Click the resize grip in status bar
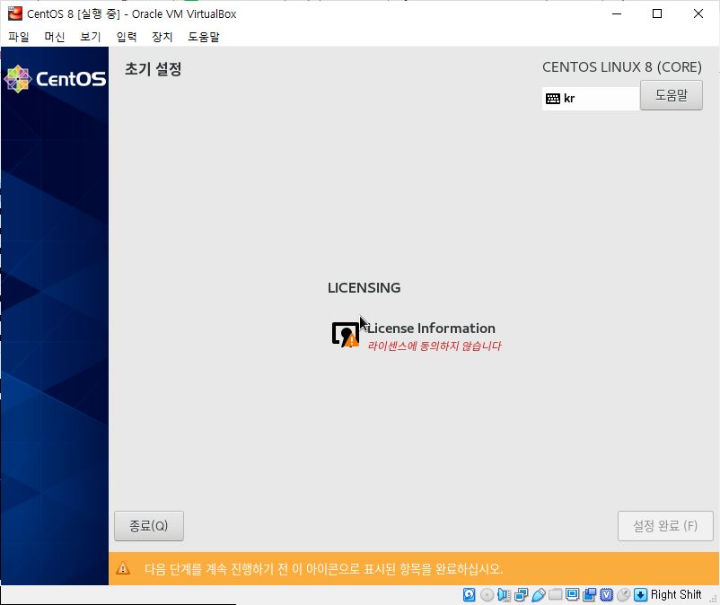 [x=714, y=598]
